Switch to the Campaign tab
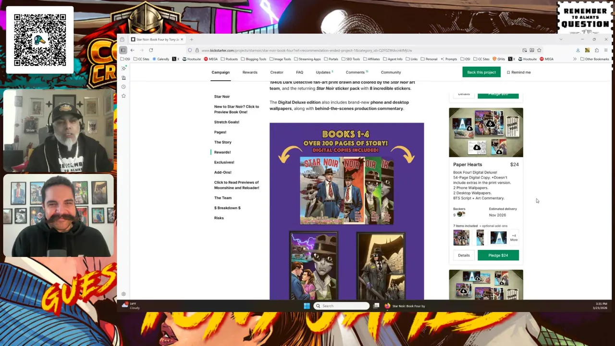Viewport: 615px width, 346px height. click(221, 73)
